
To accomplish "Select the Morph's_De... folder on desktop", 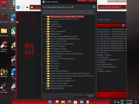I will 4,32.
